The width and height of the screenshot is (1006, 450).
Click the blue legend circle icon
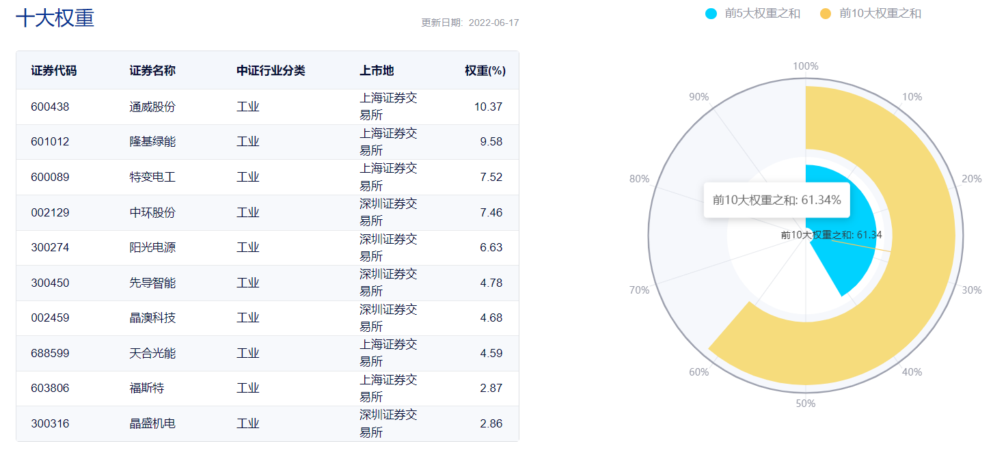[711, 14]
